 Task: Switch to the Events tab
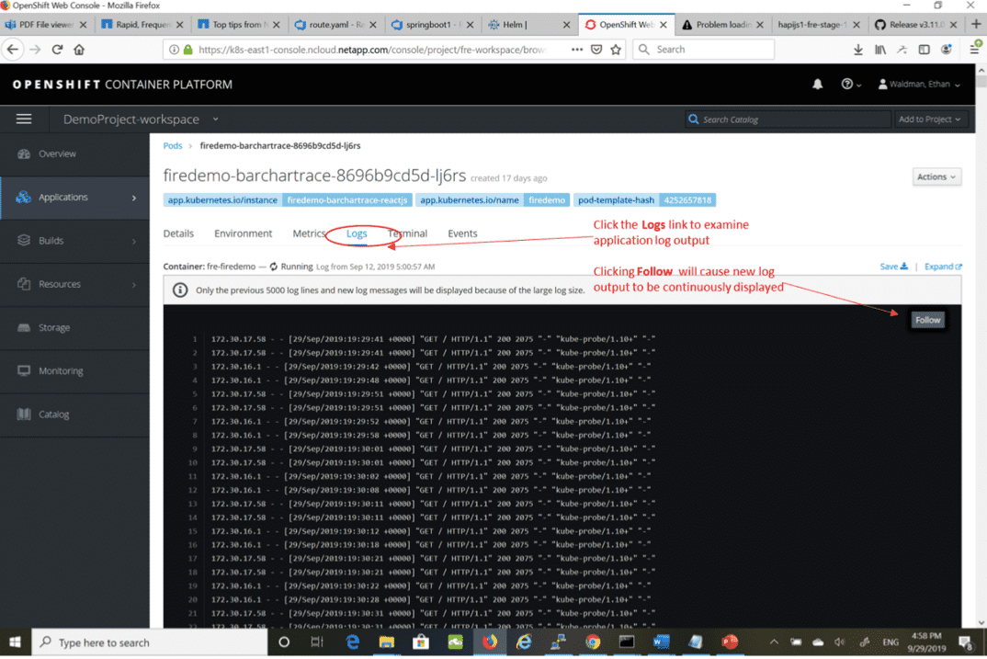click(x=462, y=233)
